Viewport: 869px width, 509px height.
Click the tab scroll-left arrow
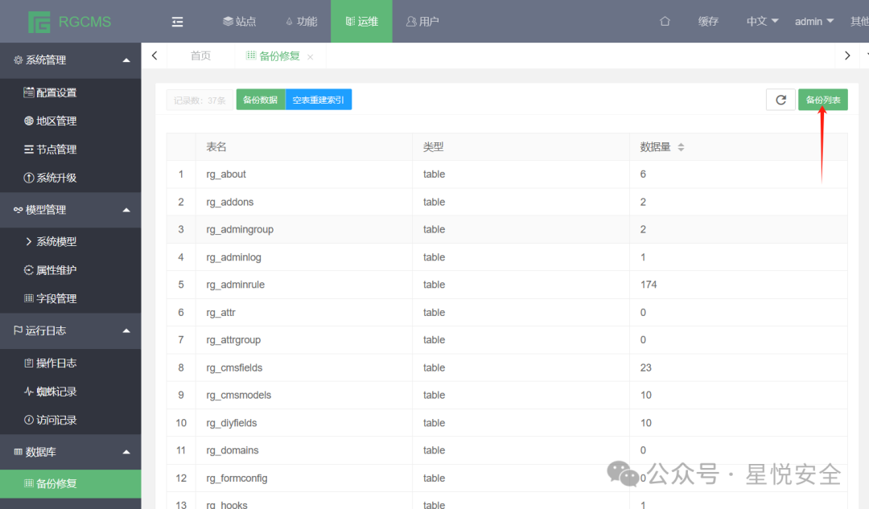(154, 55)
